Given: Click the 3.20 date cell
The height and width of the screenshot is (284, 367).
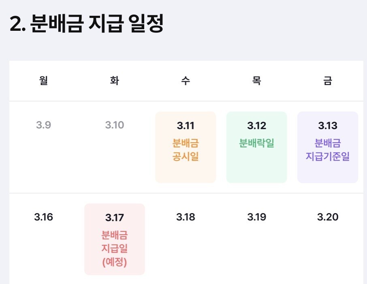Looking at the screenshot, I should [x=327, y=217].
